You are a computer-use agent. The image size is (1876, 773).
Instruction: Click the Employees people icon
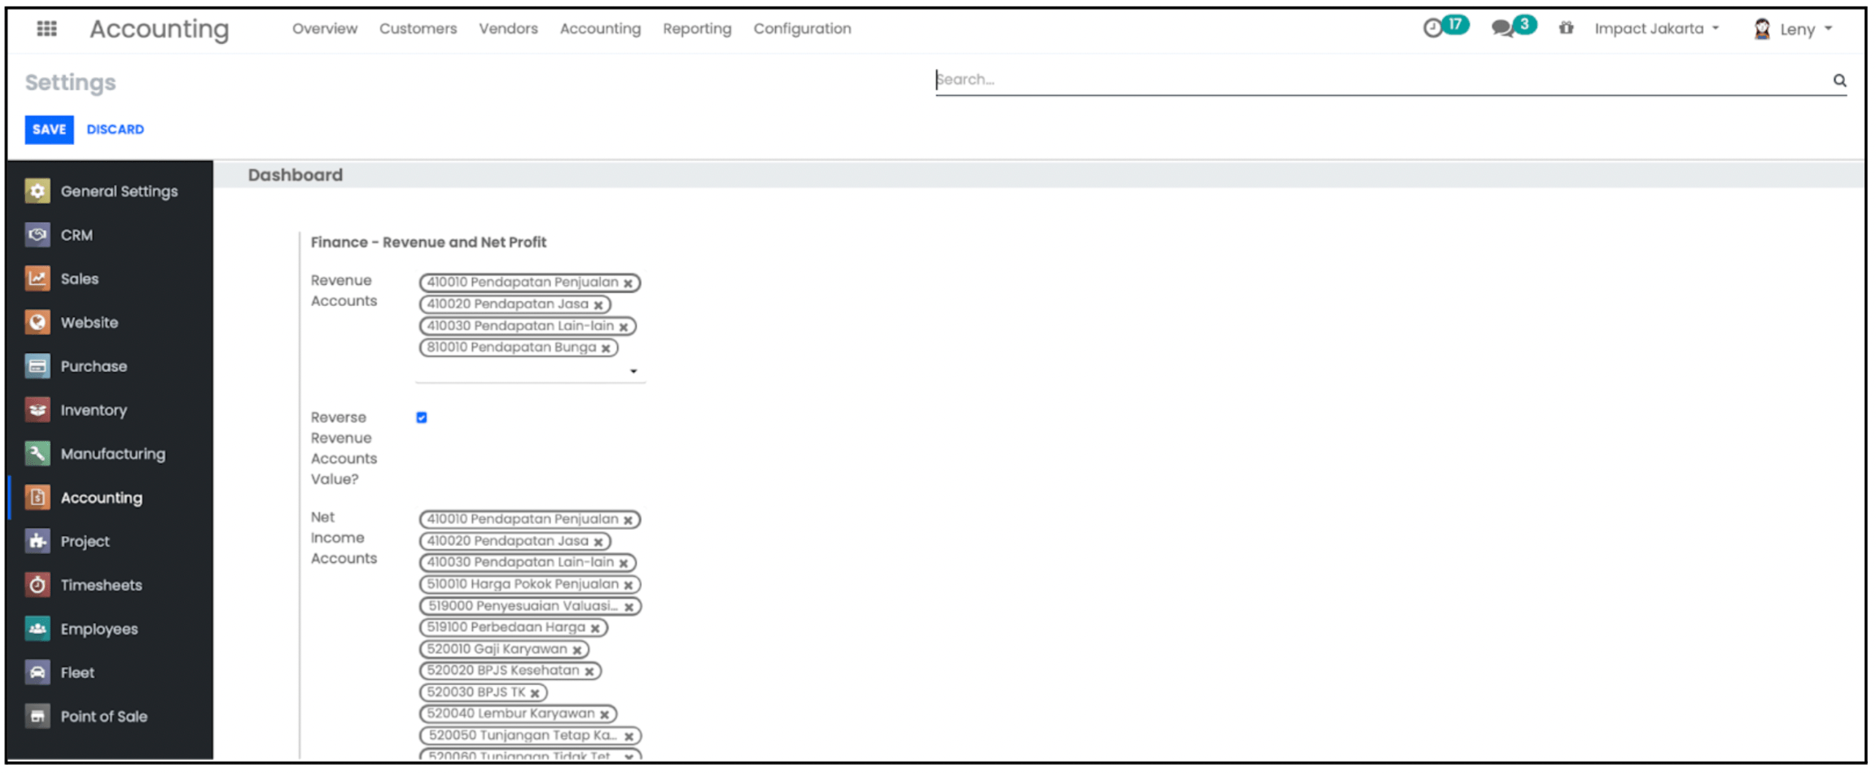(x=37, y=628)
